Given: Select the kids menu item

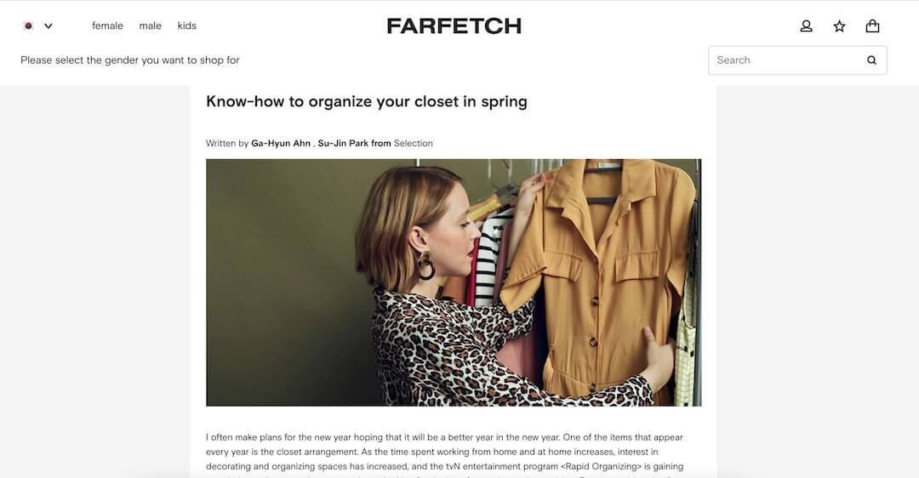Looking at the screenshot, I should [187, 26].
